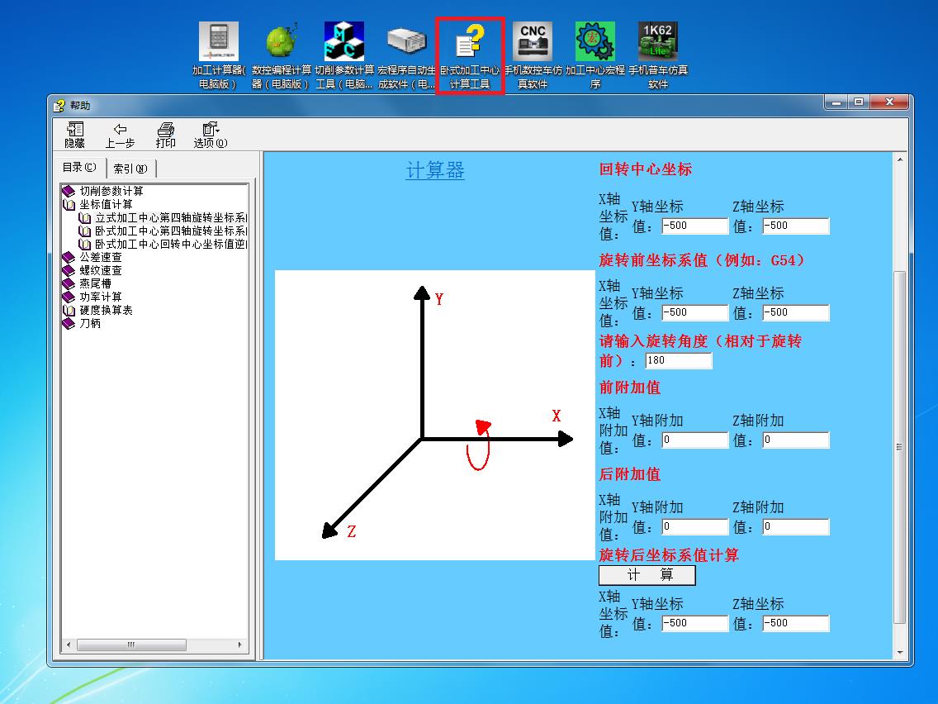Click the 隐藏 toolbar button
Viewport: 938px width, 704px height.
(75, 135)
